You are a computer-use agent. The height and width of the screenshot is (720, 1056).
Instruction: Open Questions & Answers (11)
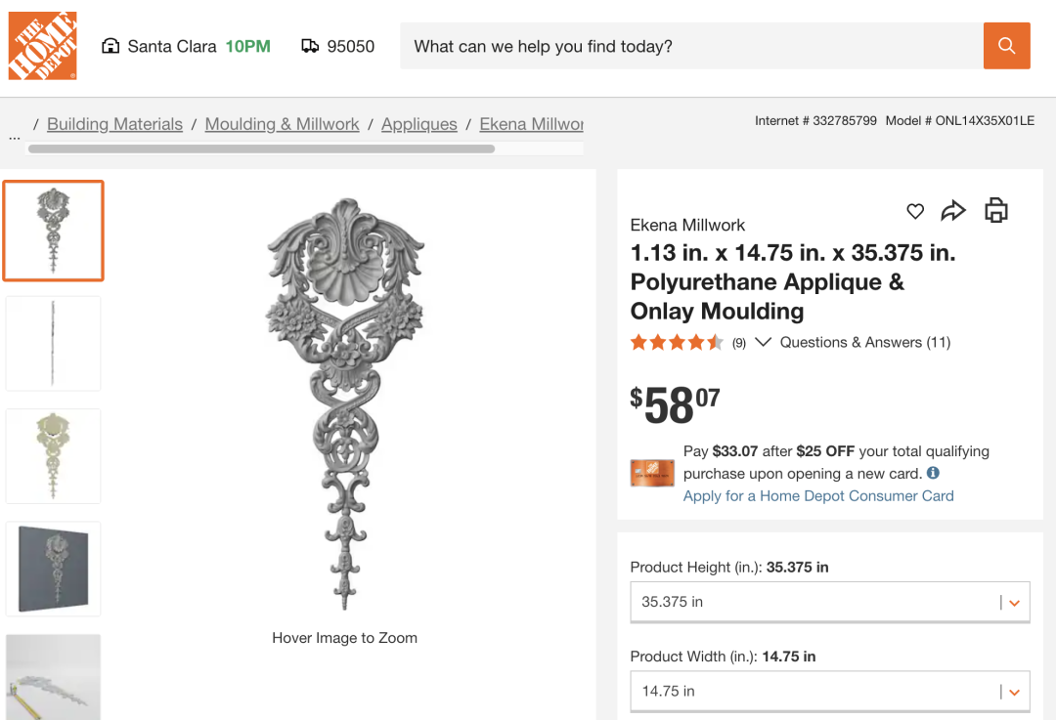coord(865,342)
